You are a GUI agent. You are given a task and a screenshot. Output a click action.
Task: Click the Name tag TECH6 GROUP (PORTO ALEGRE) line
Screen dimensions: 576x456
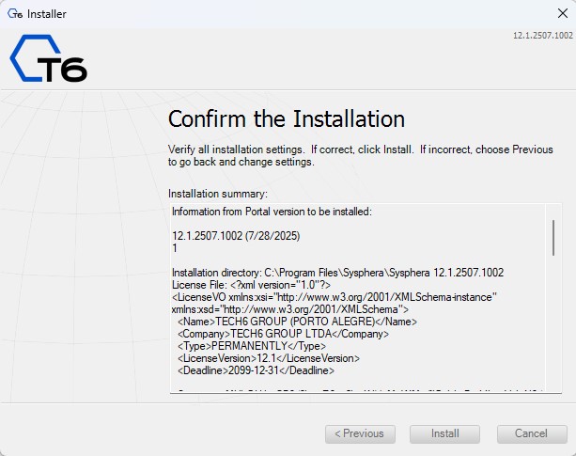(297, 322)
